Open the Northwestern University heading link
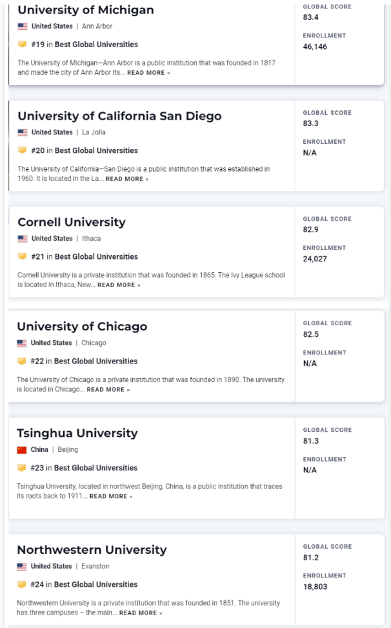The height and width of the screenshot is (628, 391). [92, 550]
